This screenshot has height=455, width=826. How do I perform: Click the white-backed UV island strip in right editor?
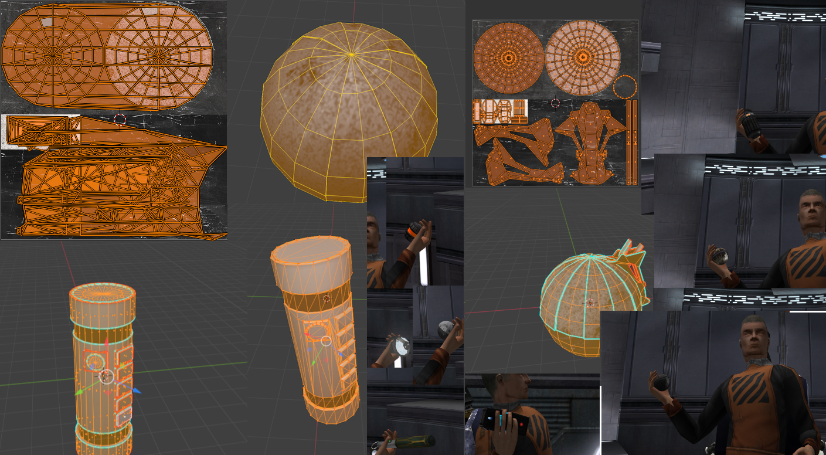pos(500,111)
